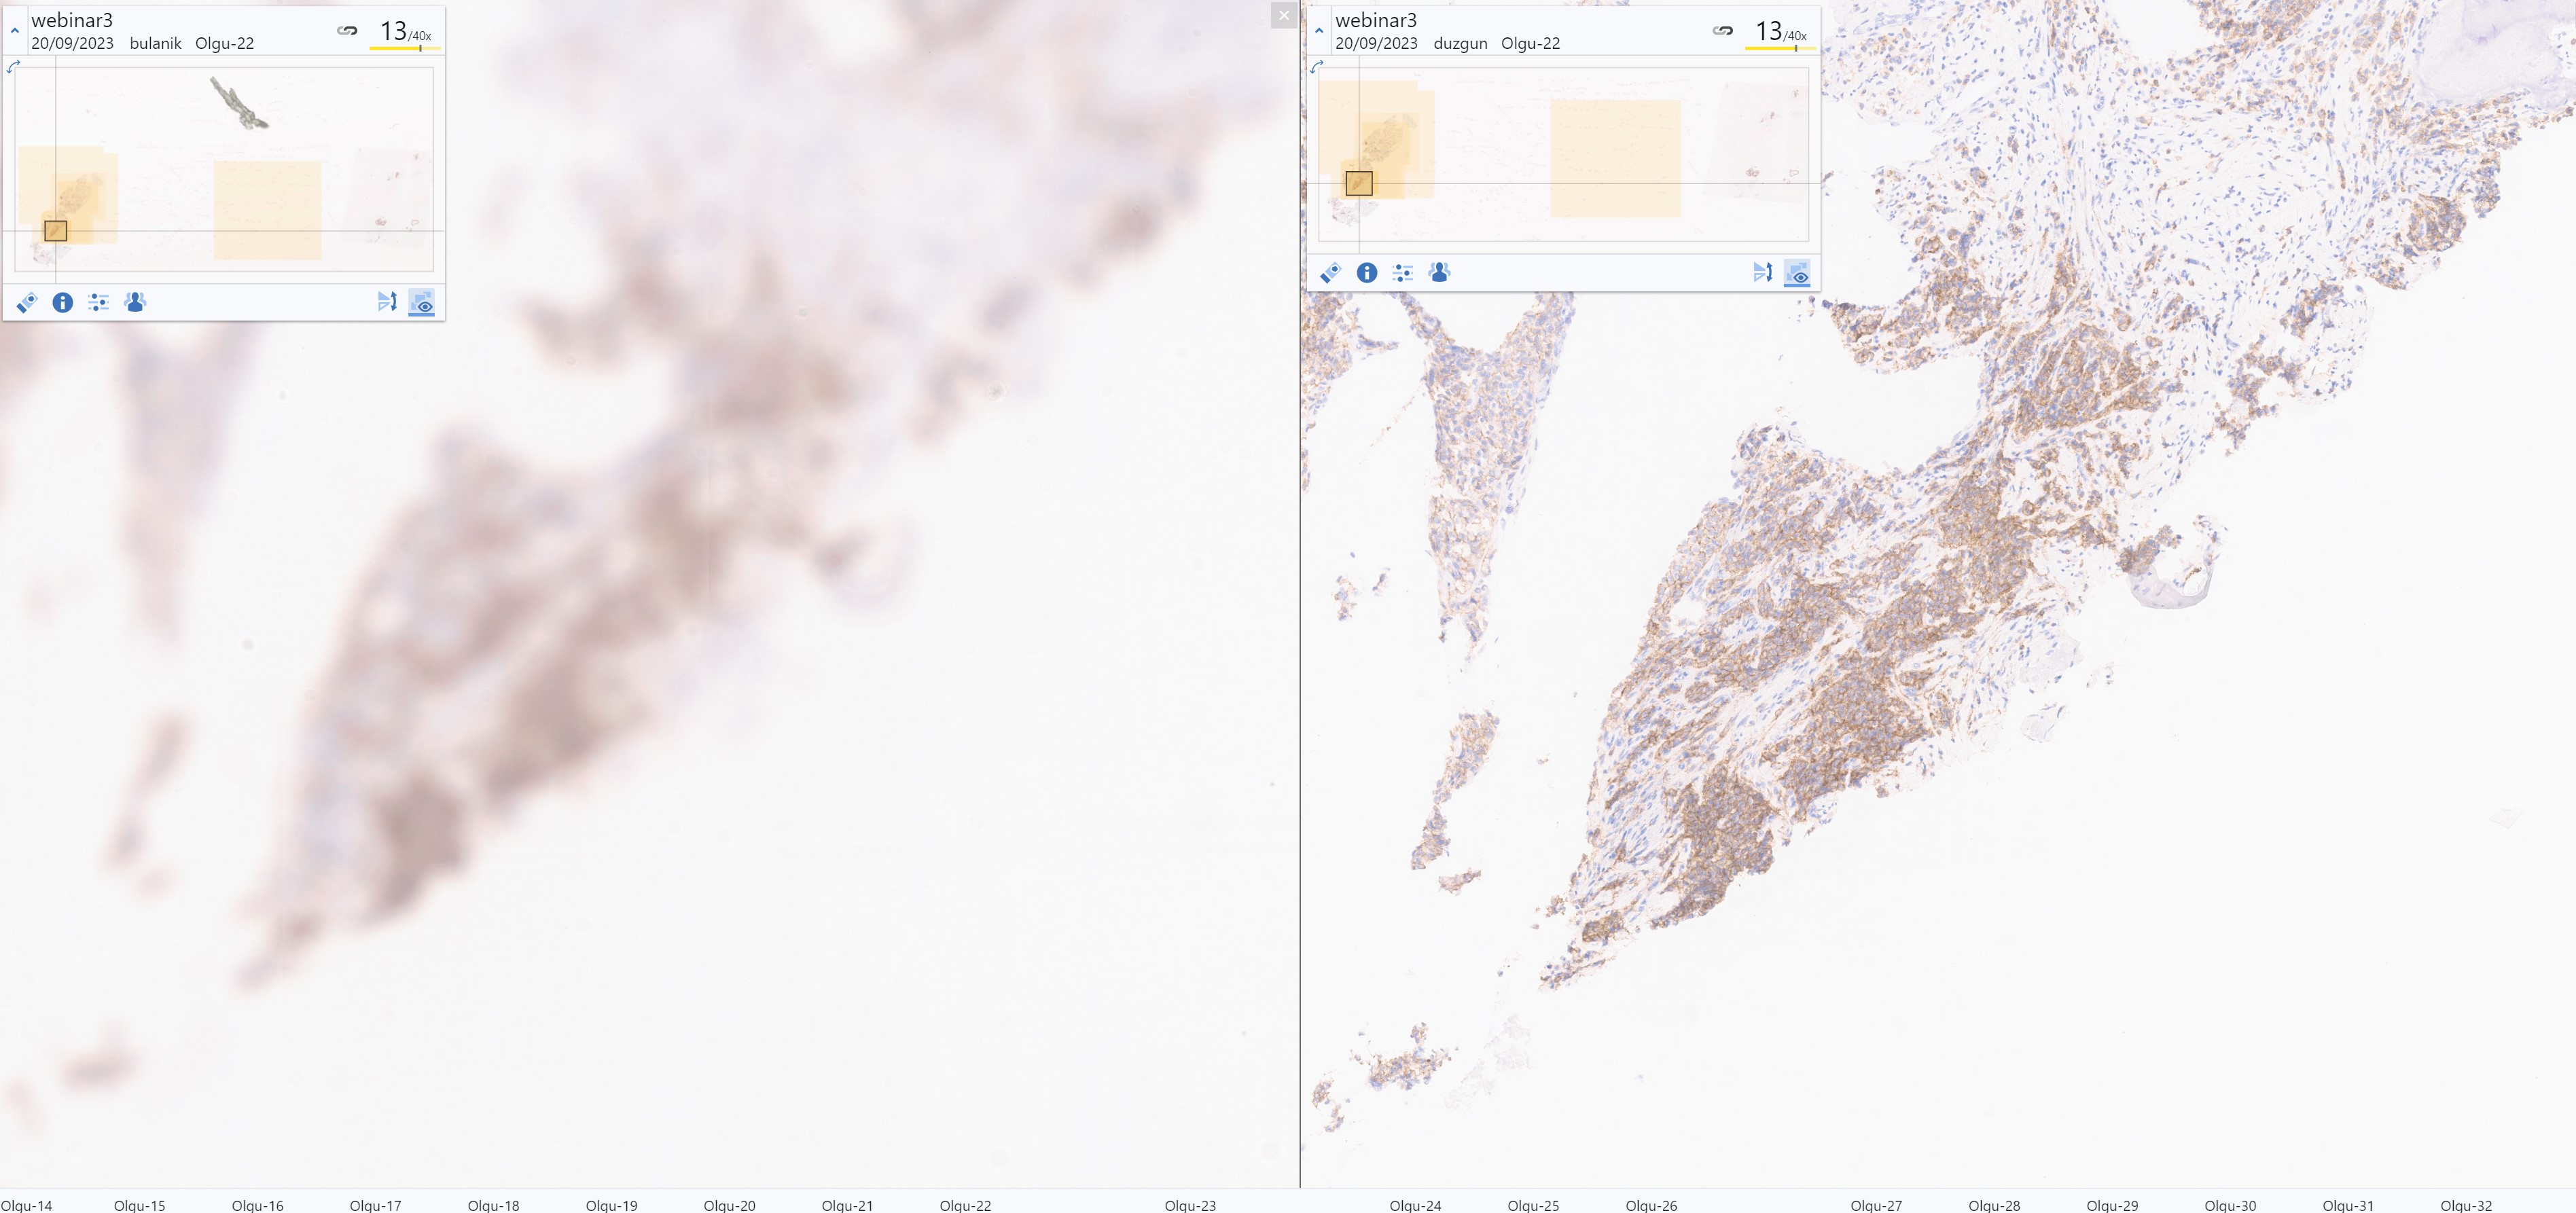This screenshot has height=1213, width=2576.
Task: Click rotate arrow icon in duzgun overview
Action: pyautogui.click(x=1317, y=67)
